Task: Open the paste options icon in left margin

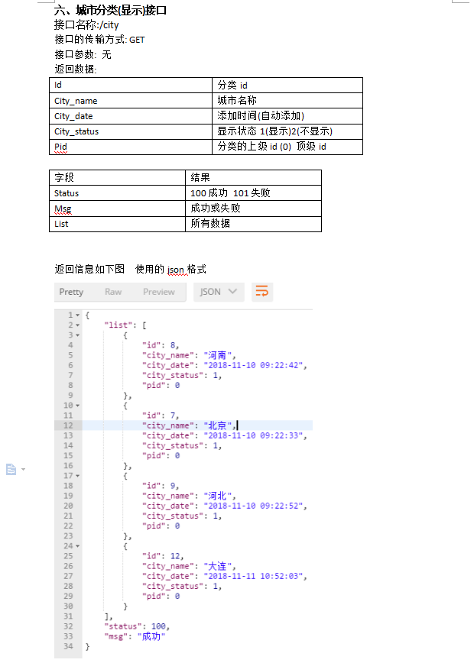Action: click(x=11, y=469)
